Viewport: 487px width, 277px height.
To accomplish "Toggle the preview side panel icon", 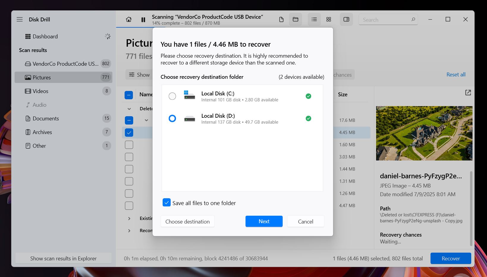I will pos(346,19).
